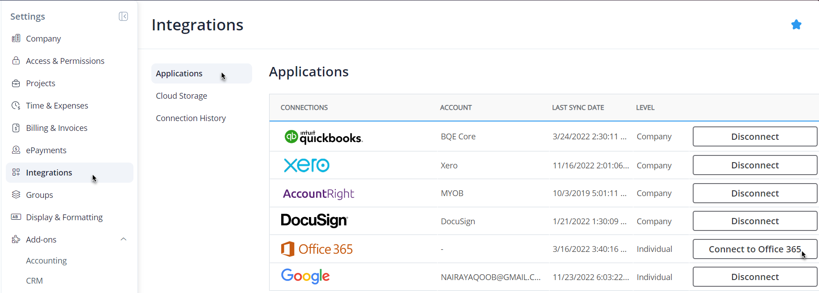Click the Add-ons puzzle icon
This screenshot has width=819, height=293.
(x=16, y=239)
